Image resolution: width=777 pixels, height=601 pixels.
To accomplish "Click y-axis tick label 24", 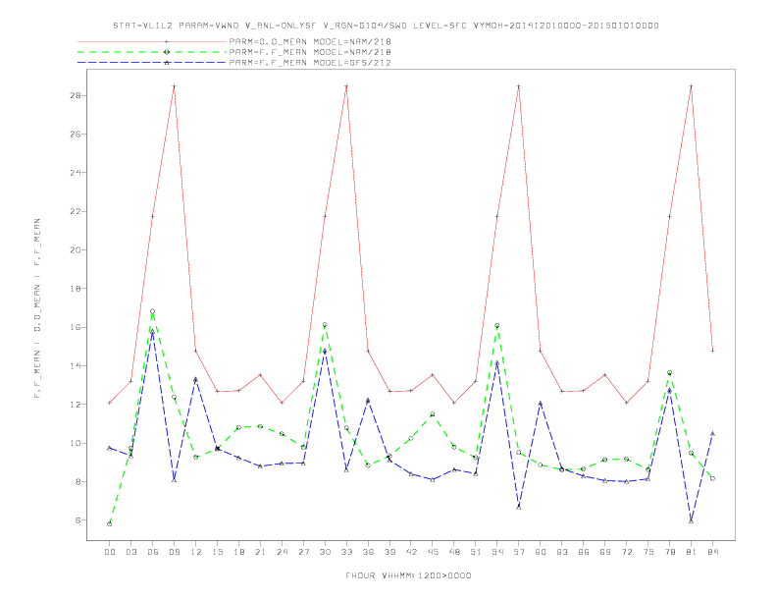I will pos(76,173).
